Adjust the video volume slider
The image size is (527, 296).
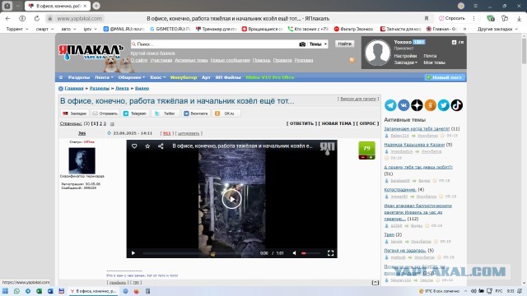pyautogui.click(x=310, y=253)
